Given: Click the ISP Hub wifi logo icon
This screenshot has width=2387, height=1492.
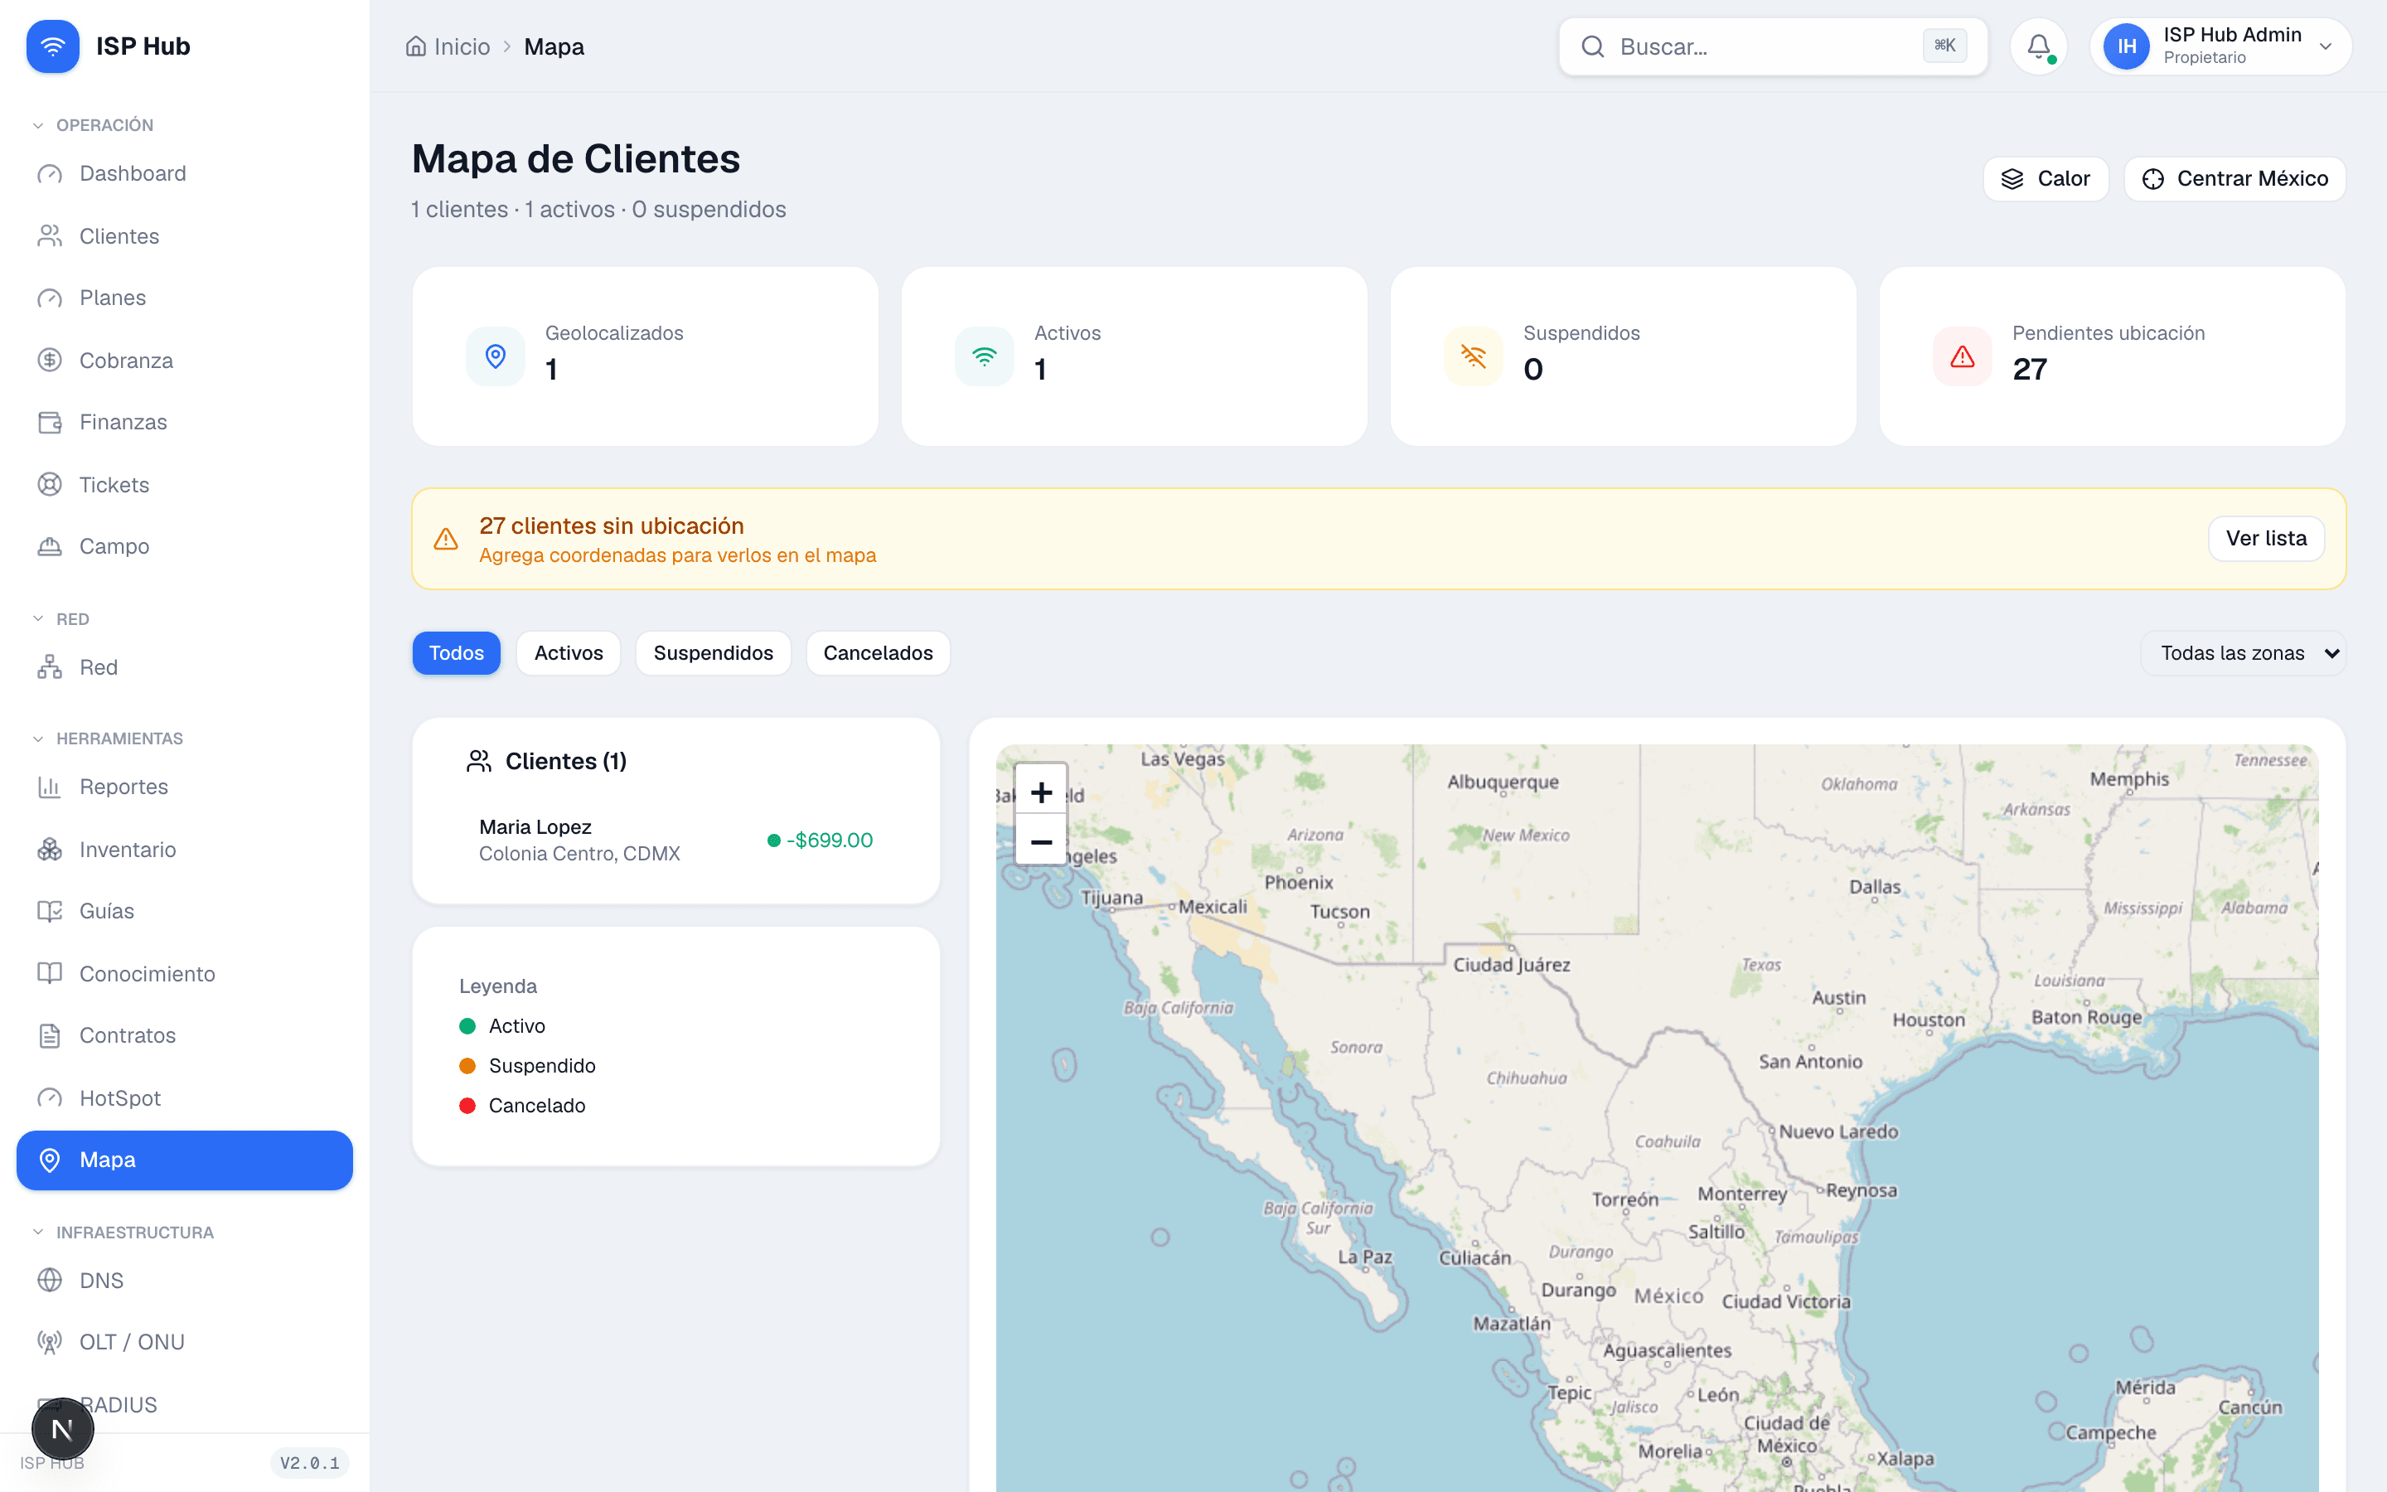Looking at the screenshot, I should click(52, 46).
